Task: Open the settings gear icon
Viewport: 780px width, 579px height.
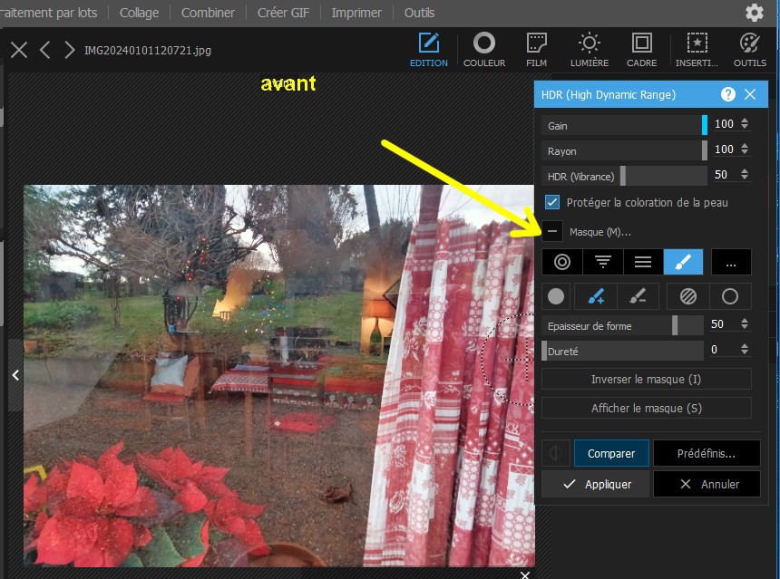Action: [754, 13]
